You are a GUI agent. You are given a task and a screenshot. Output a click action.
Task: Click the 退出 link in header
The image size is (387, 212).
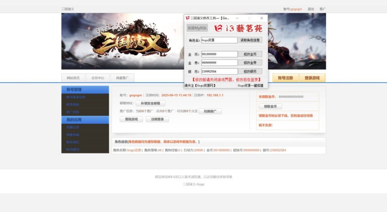click(311, 9)
